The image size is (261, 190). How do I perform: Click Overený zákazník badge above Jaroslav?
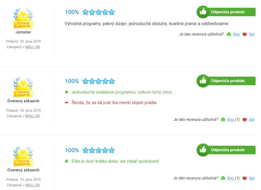(23, 18)
